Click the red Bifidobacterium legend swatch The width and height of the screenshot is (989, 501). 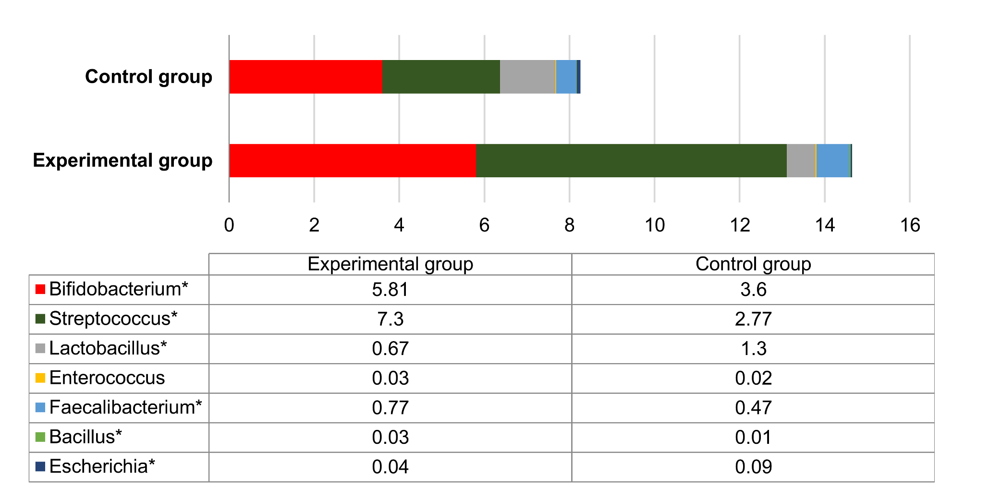(40, 289)
